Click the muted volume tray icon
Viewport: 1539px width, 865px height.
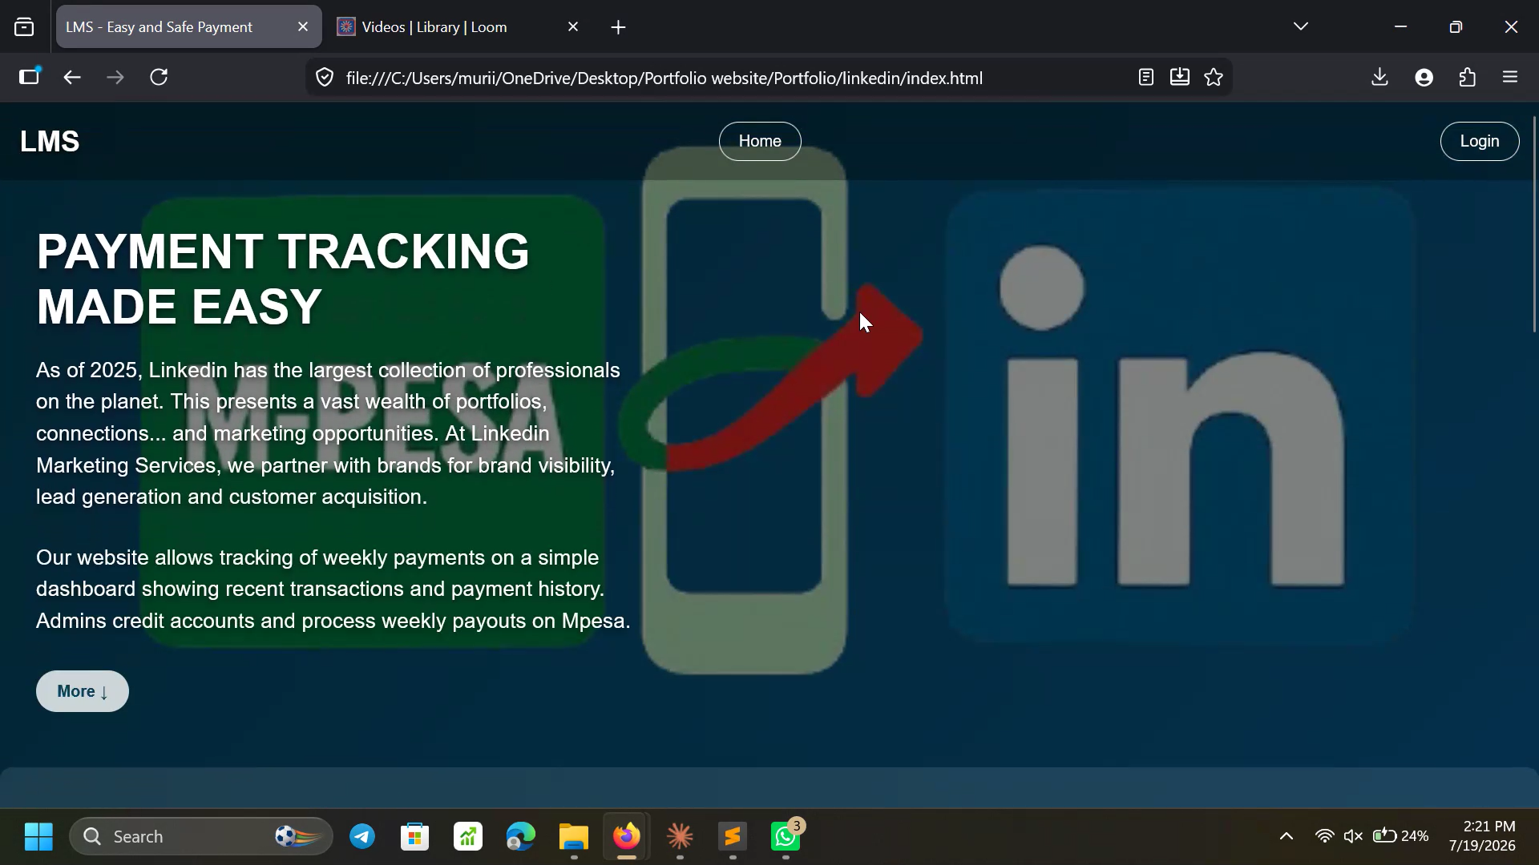click(x=1354, y=837)
